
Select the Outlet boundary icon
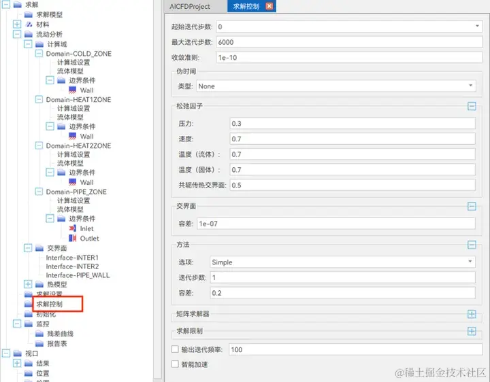pyautogui.click(x=72, y=238)
